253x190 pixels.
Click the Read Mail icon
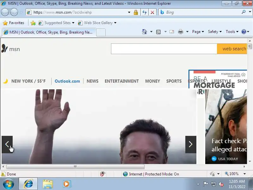pyautogui.click(x=172, y=32)
